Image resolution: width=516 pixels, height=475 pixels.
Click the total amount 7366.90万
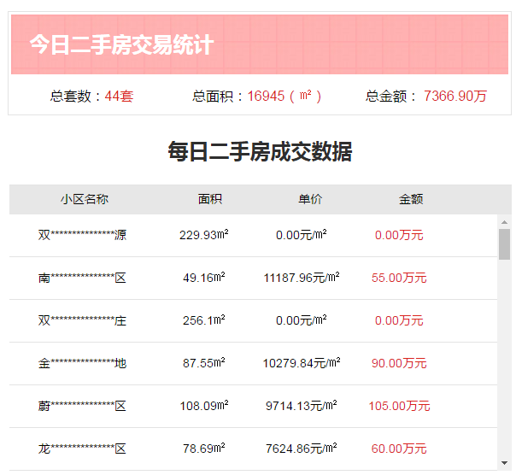coord(455,97)
